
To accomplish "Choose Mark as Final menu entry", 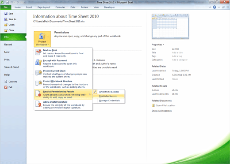I will [63, 53].
